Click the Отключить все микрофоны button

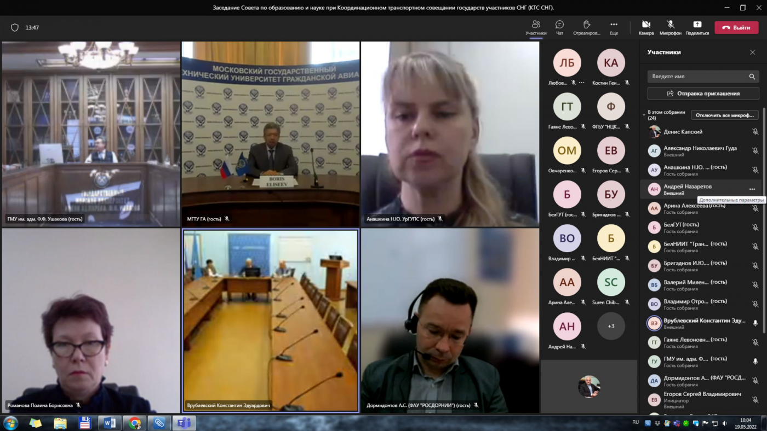(x=725, y=115)
